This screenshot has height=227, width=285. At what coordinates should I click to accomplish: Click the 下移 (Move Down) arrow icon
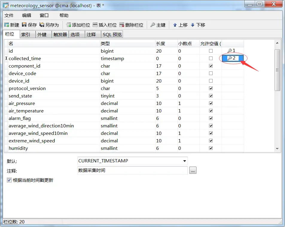click(193, 25)
